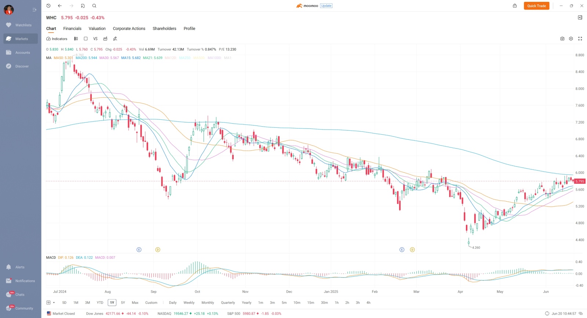Expand chart to fullscreen
This screenshot has width=587, height=318.
[580, 39]
